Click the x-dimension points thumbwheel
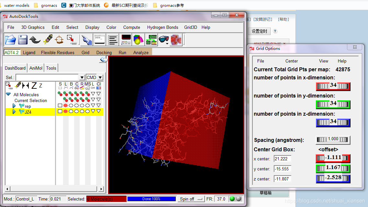Image resolution: width=368 pixels, height=207 pixels. pos(333,86)
